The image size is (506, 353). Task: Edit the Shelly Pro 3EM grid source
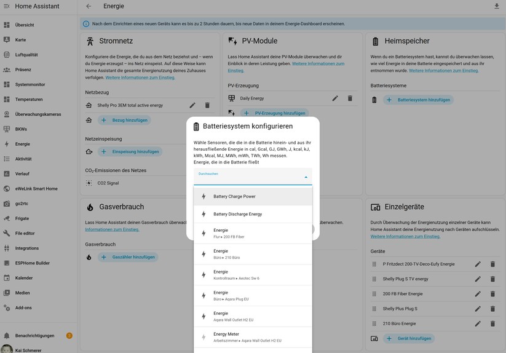pos(192,105)
